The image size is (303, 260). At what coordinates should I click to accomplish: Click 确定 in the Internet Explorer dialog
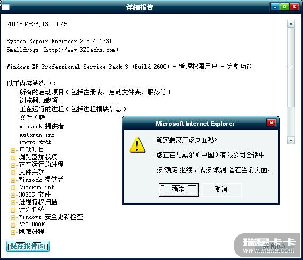[178, 190]
